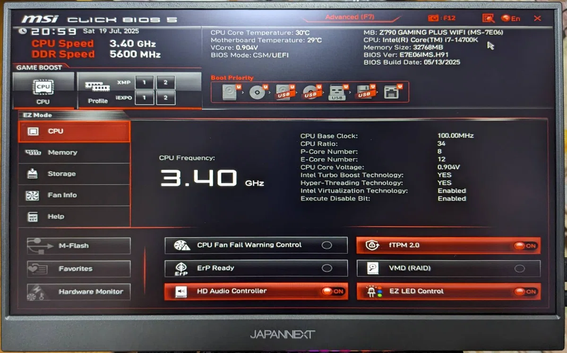Select the CPU tab in EZ Mode
Image resolution: width=567 pixels, height=353 pixels.
pos(74,132)
